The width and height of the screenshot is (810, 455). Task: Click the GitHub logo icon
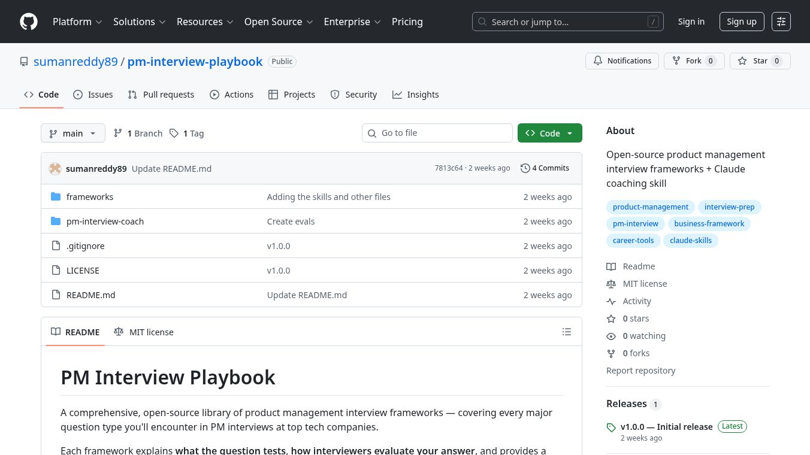point(29,22)
